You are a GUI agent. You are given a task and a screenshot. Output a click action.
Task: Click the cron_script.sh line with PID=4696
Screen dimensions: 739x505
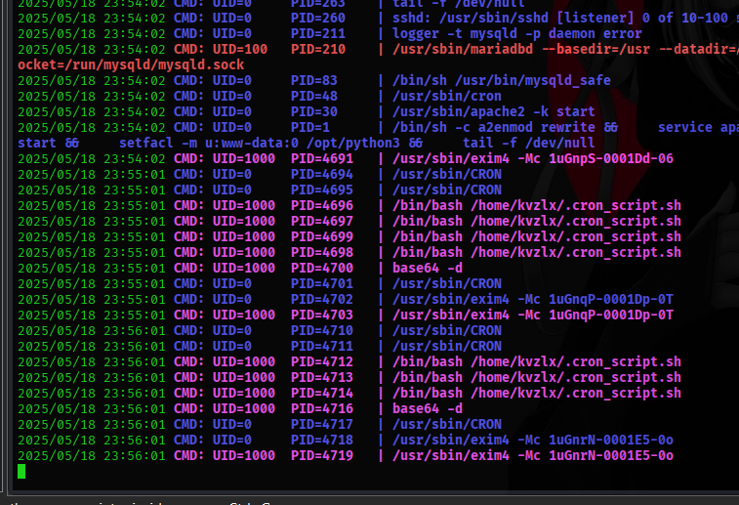click(x=536, y=205)
